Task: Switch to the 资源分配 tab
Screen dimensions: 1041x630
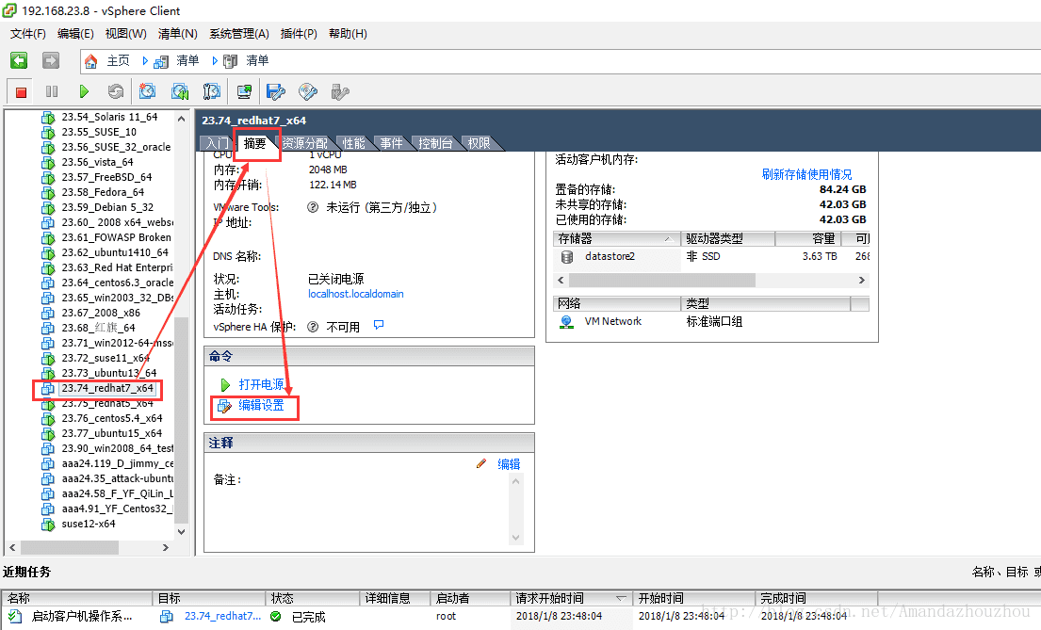Action: [x=304, y=143]
